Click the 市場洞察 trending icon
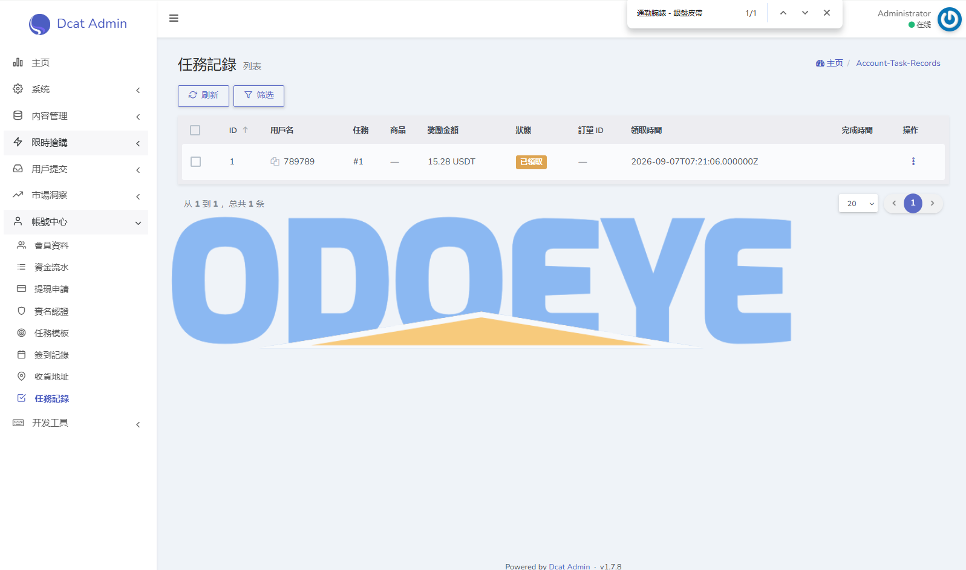This screenshot has width=966, height=570. pyautogui.click(x=18, y=195)
